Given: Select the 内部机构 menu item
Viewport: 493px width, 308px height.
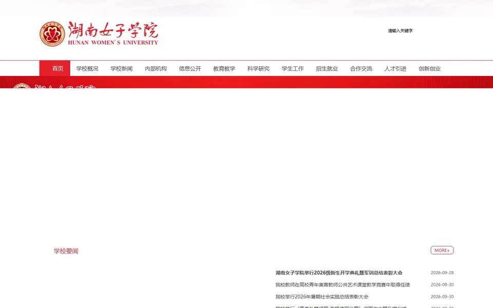Looking at the screenshot, I should [156, 68].
